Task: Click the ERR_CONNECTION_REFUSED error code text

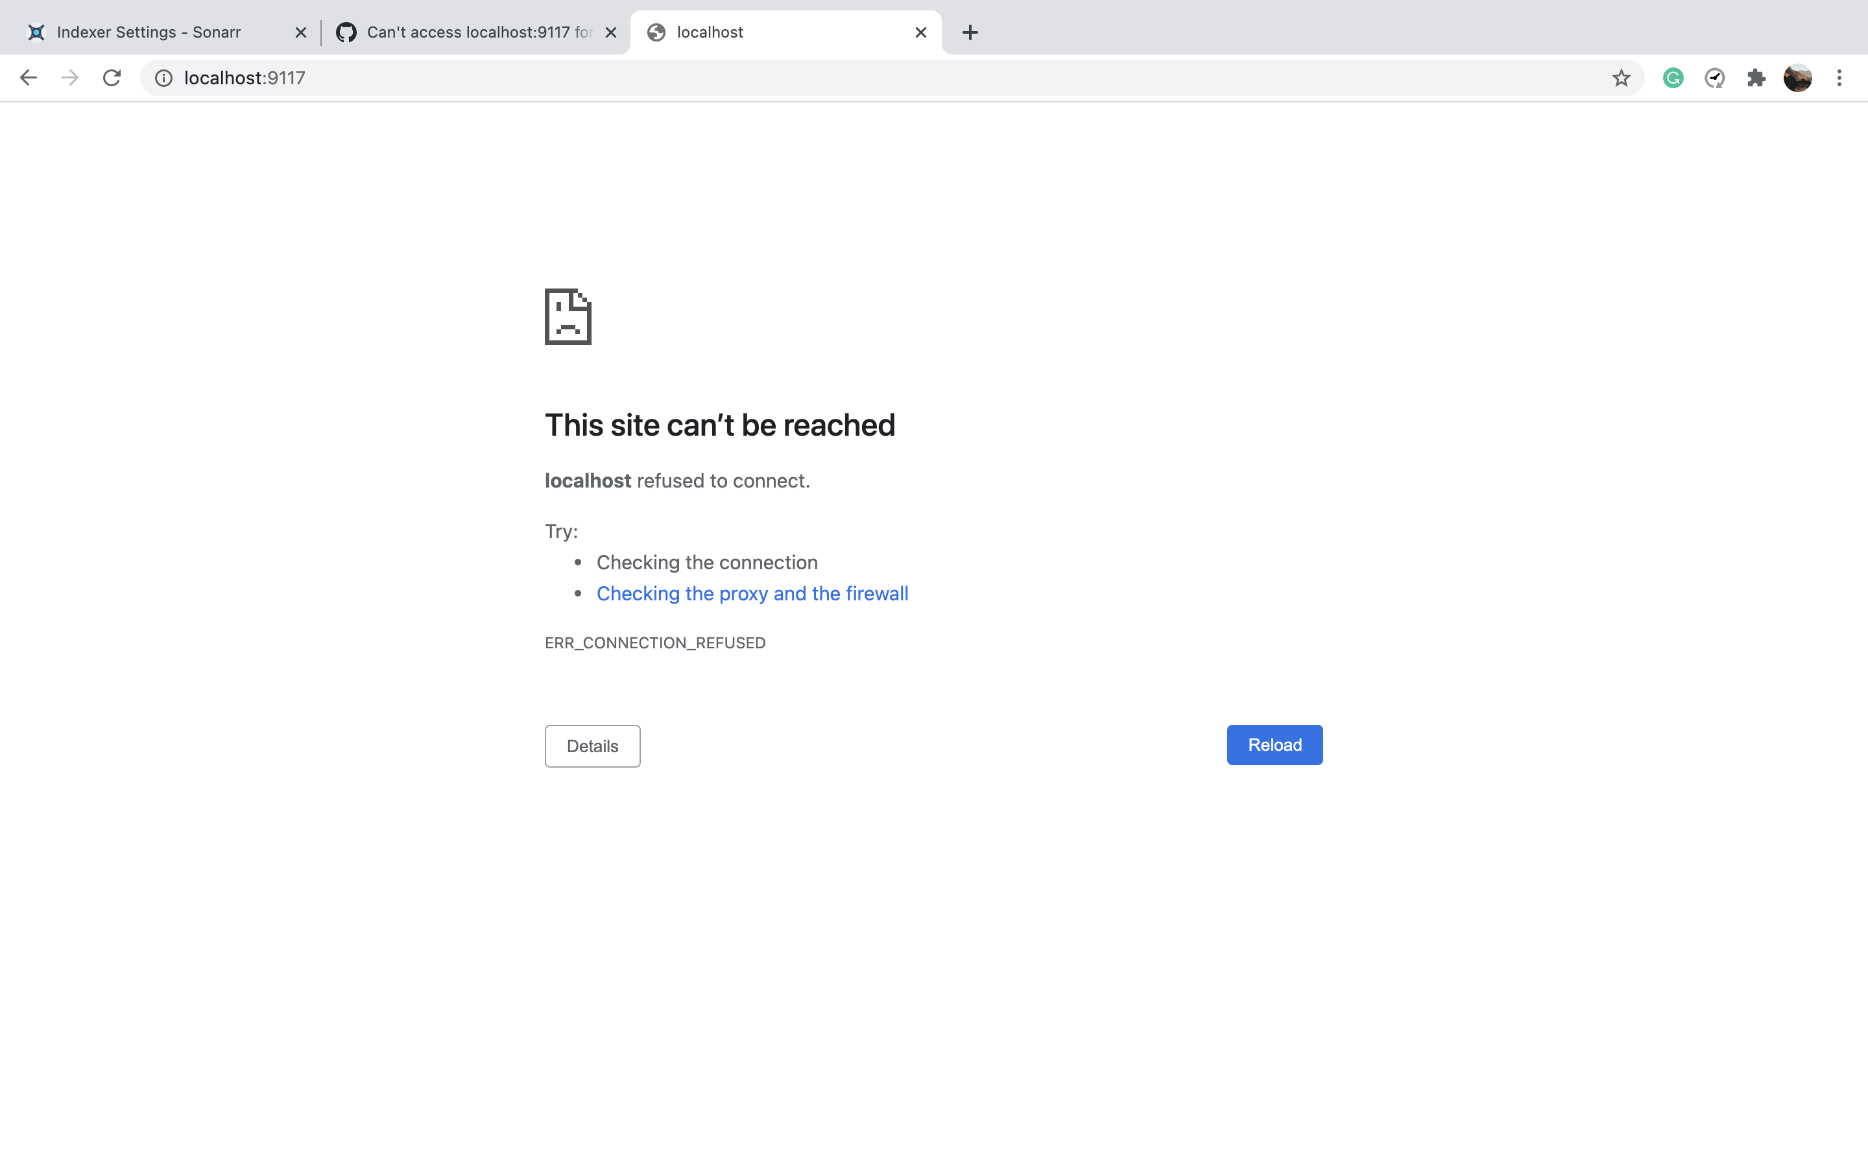Action: pos(655,643)
